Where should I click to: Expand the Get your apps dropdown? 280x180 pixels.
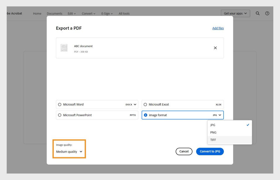tap(235, 13)
